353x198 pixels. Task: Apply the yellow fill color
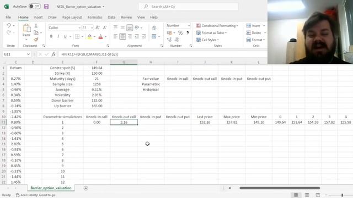pos(89,36)
